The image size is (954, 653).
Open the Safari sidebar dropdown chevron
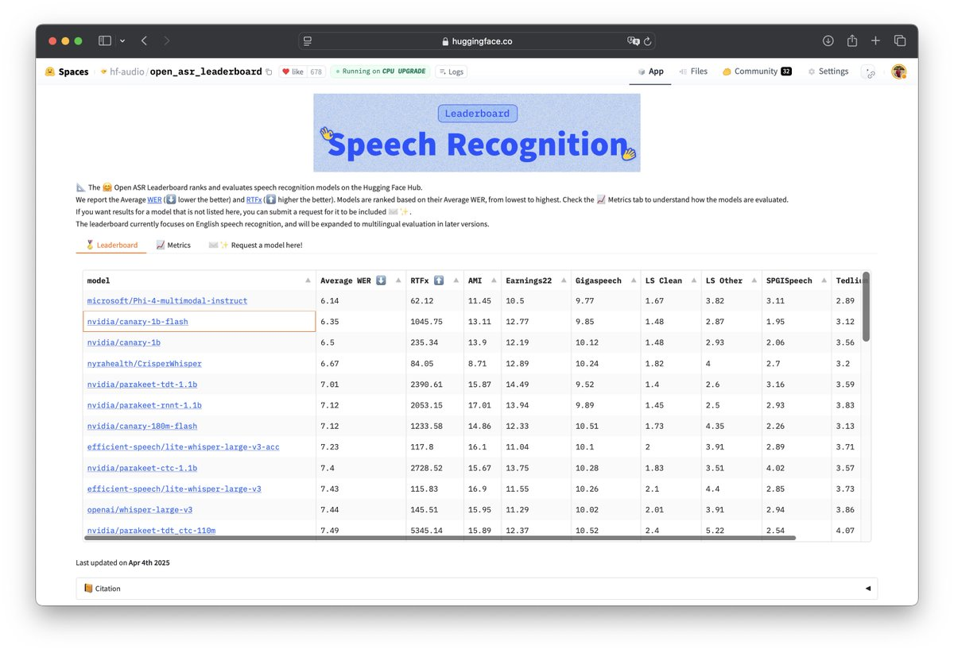click(x=124, y=41)
